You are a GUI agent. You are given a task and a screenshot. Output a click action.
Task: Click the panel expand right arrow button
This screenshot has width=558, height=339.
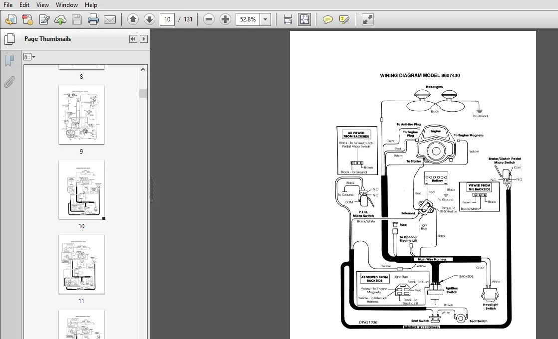point(143,39)
